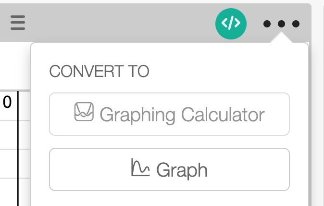
Task: Select the table cell containing 0
Action: [x=8, y=103]
